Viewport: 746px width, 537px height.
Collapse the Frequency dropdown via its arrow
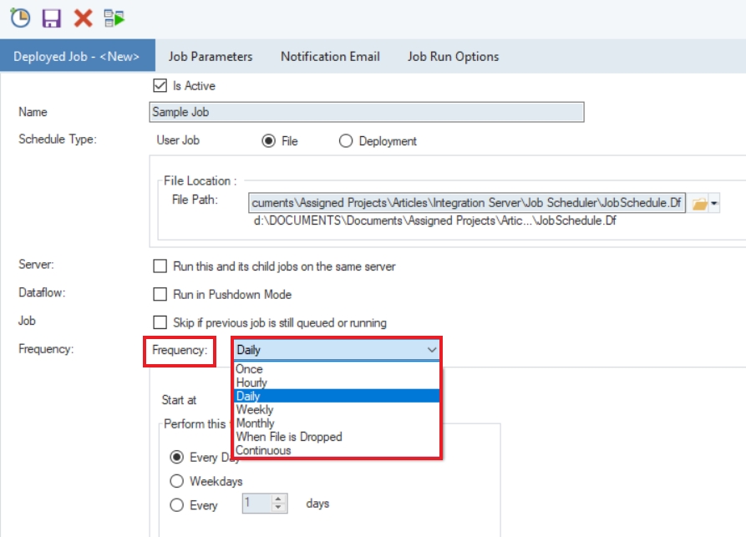(x=432, y=350)
